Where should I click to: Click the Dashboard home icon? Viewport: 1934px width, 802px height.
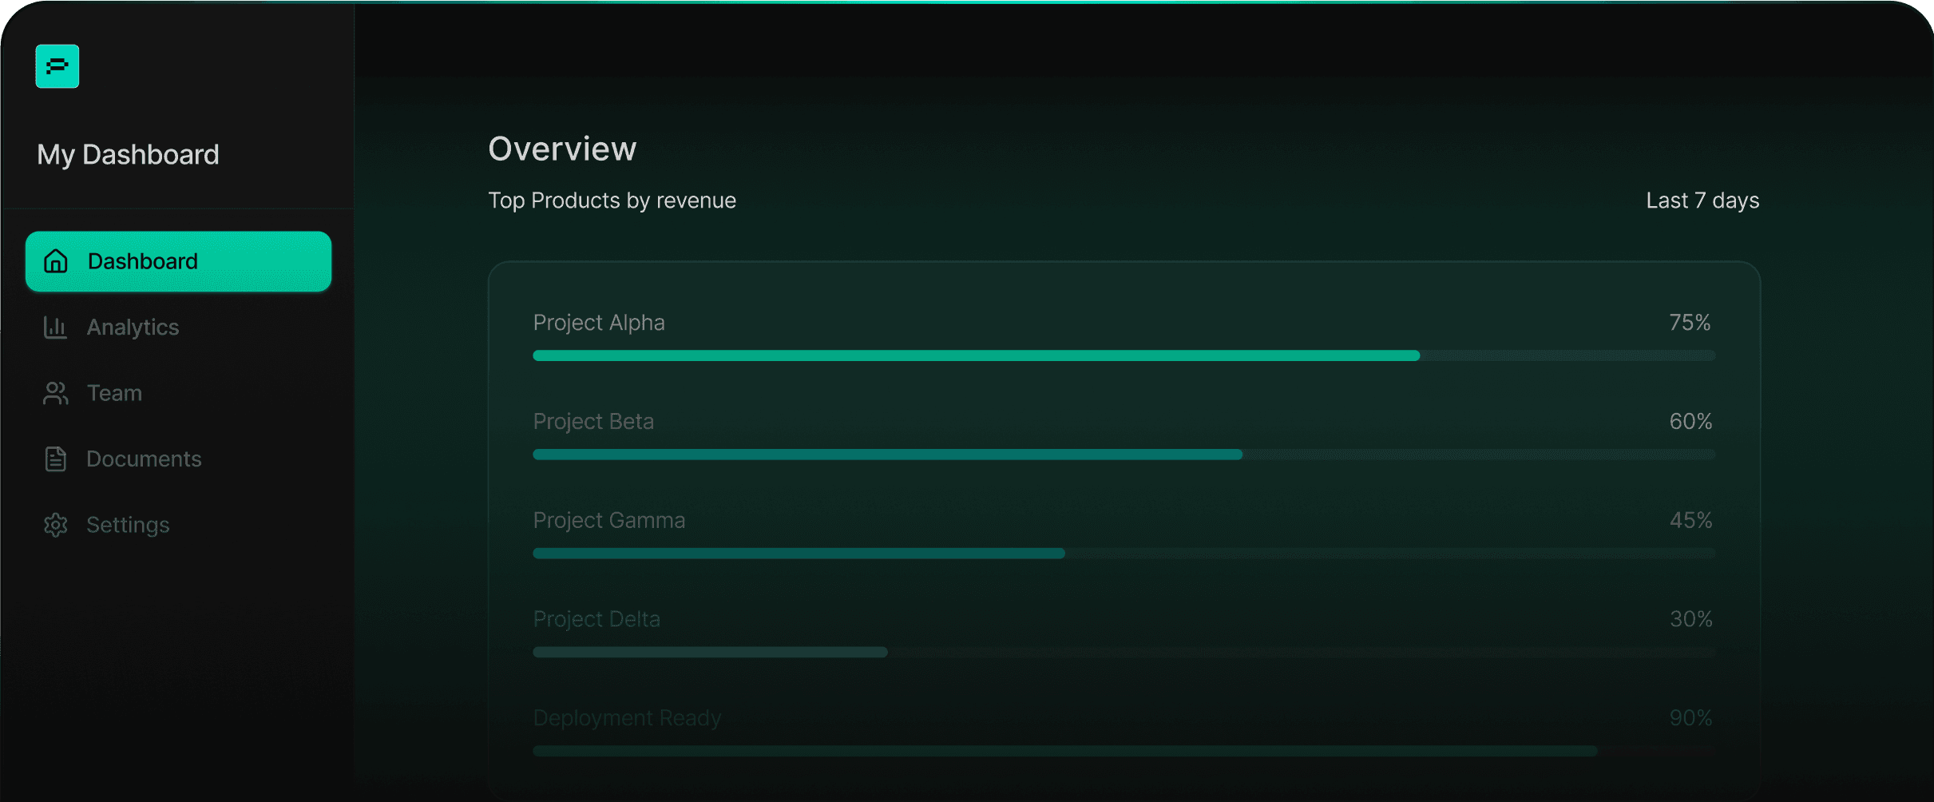pos(56,261)
